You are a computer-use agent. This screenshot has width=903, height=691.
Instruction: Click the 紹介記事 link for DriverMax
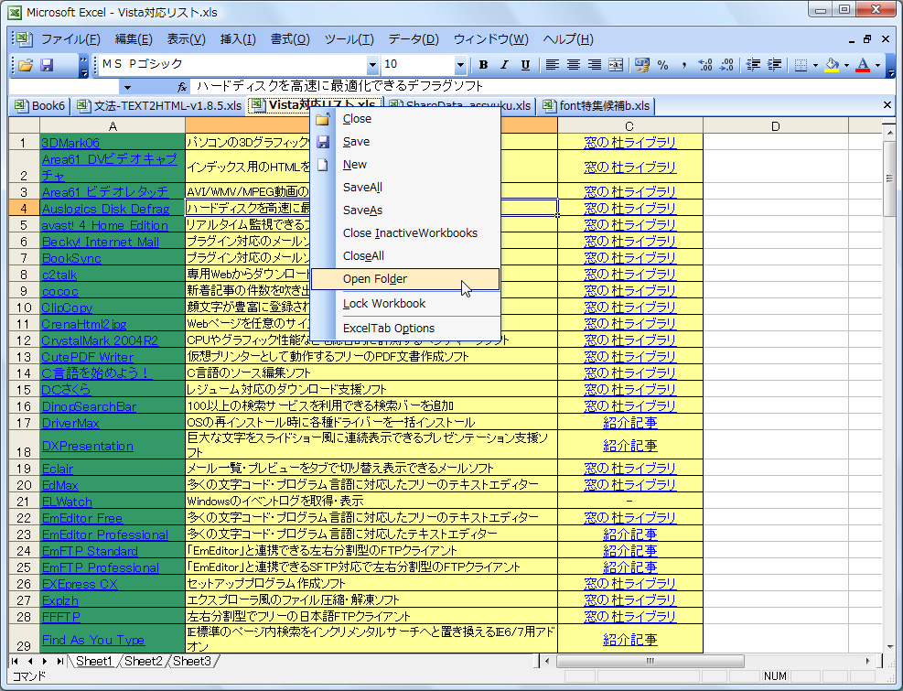click(x=630, y=423)
